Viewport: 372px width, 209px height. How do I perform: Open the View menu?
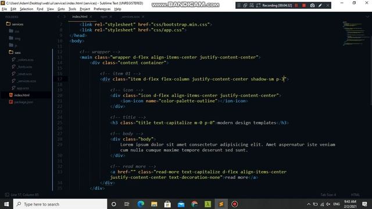[x=51, y=9]
